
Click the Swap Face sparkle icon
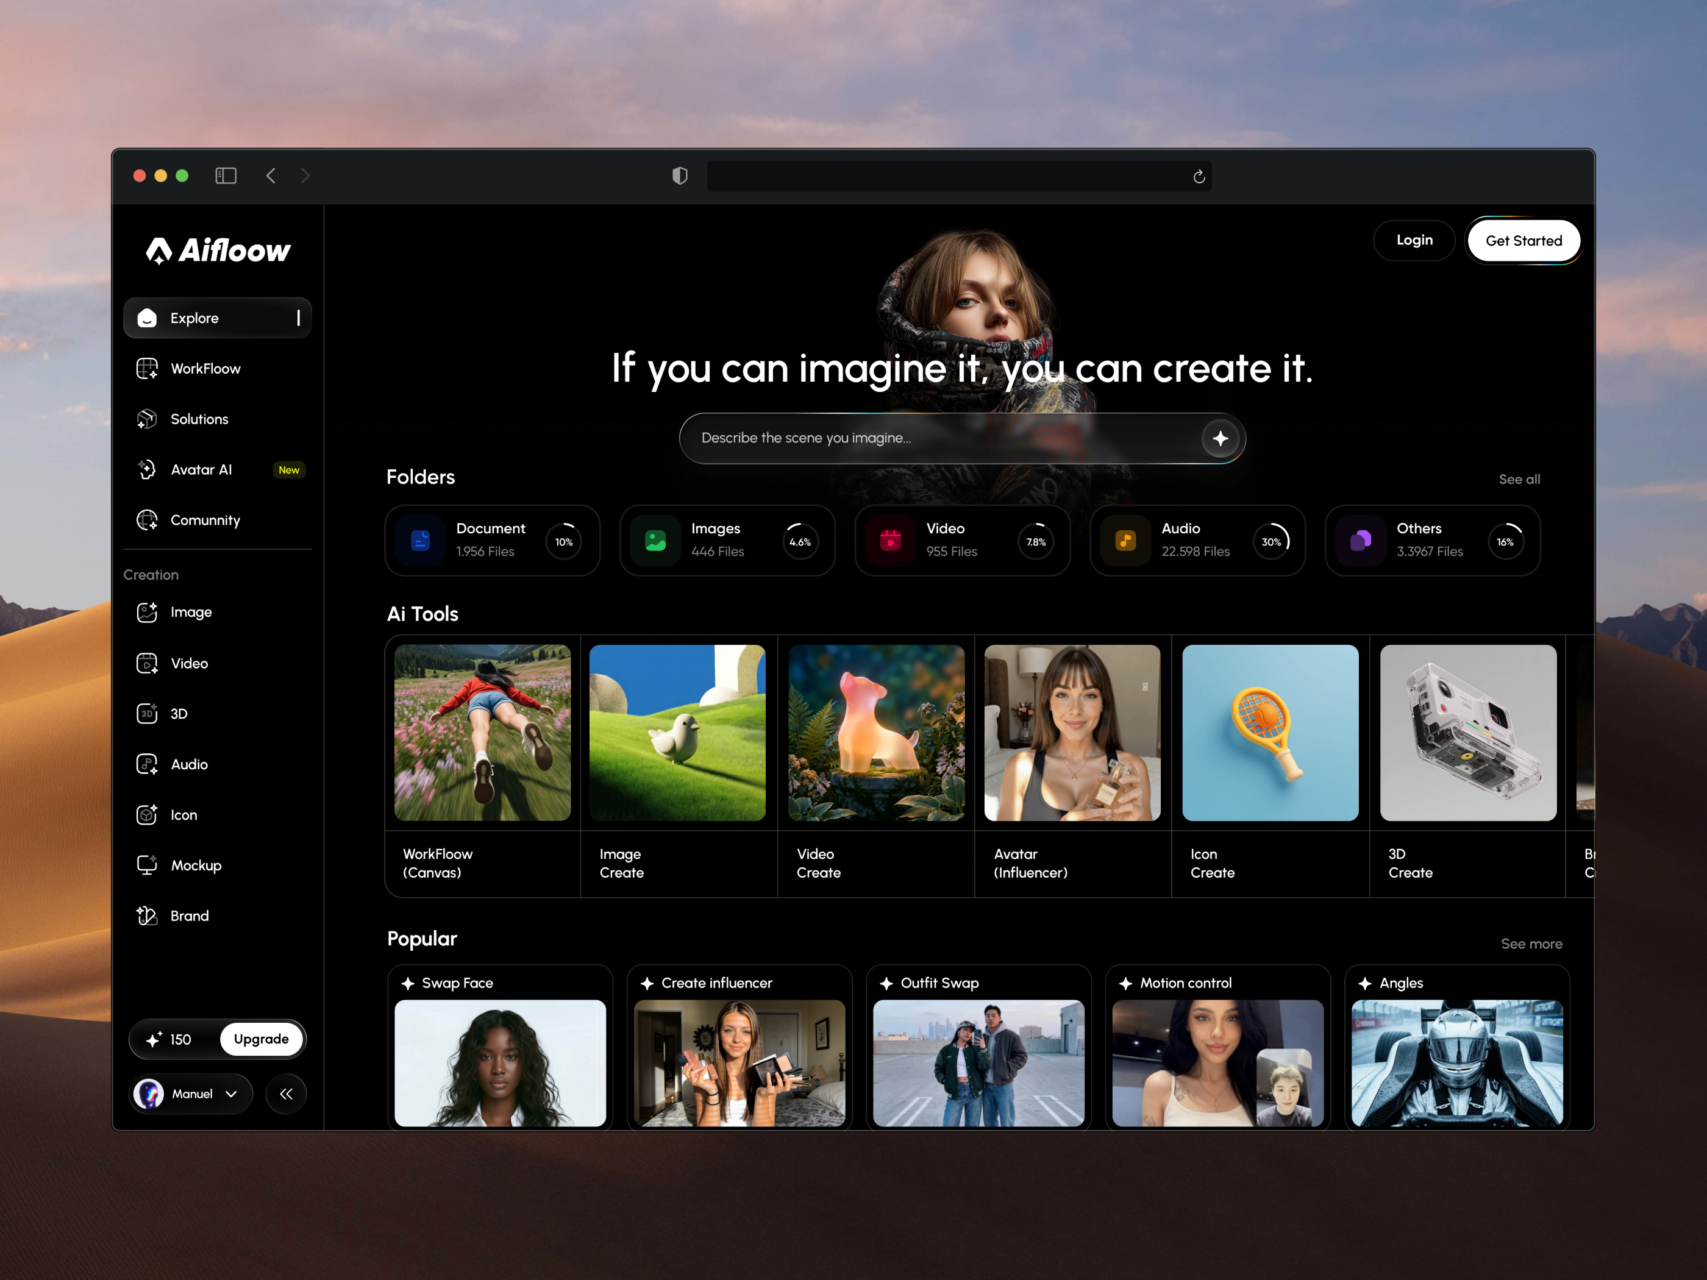[408, 984]
